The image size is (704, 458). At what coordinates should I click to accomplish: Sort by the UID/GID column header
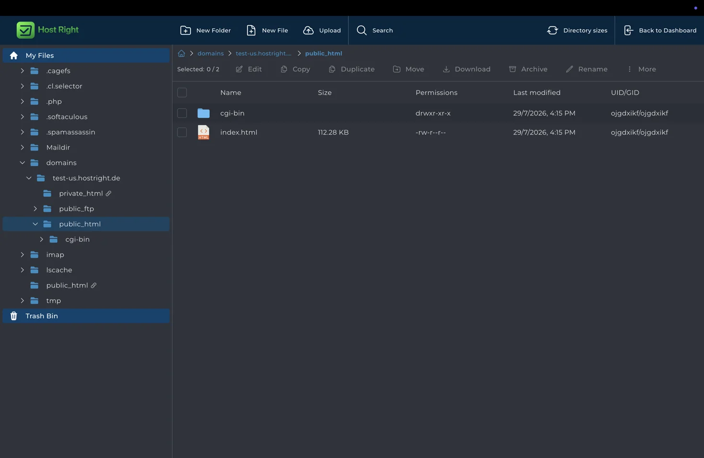[x=625, y=92]
